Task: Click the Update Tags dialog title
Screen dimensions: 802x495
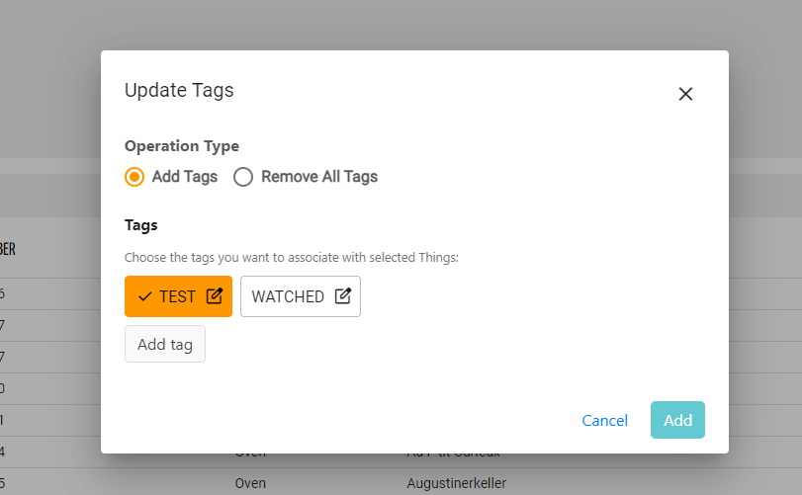Action: point(179,91)
